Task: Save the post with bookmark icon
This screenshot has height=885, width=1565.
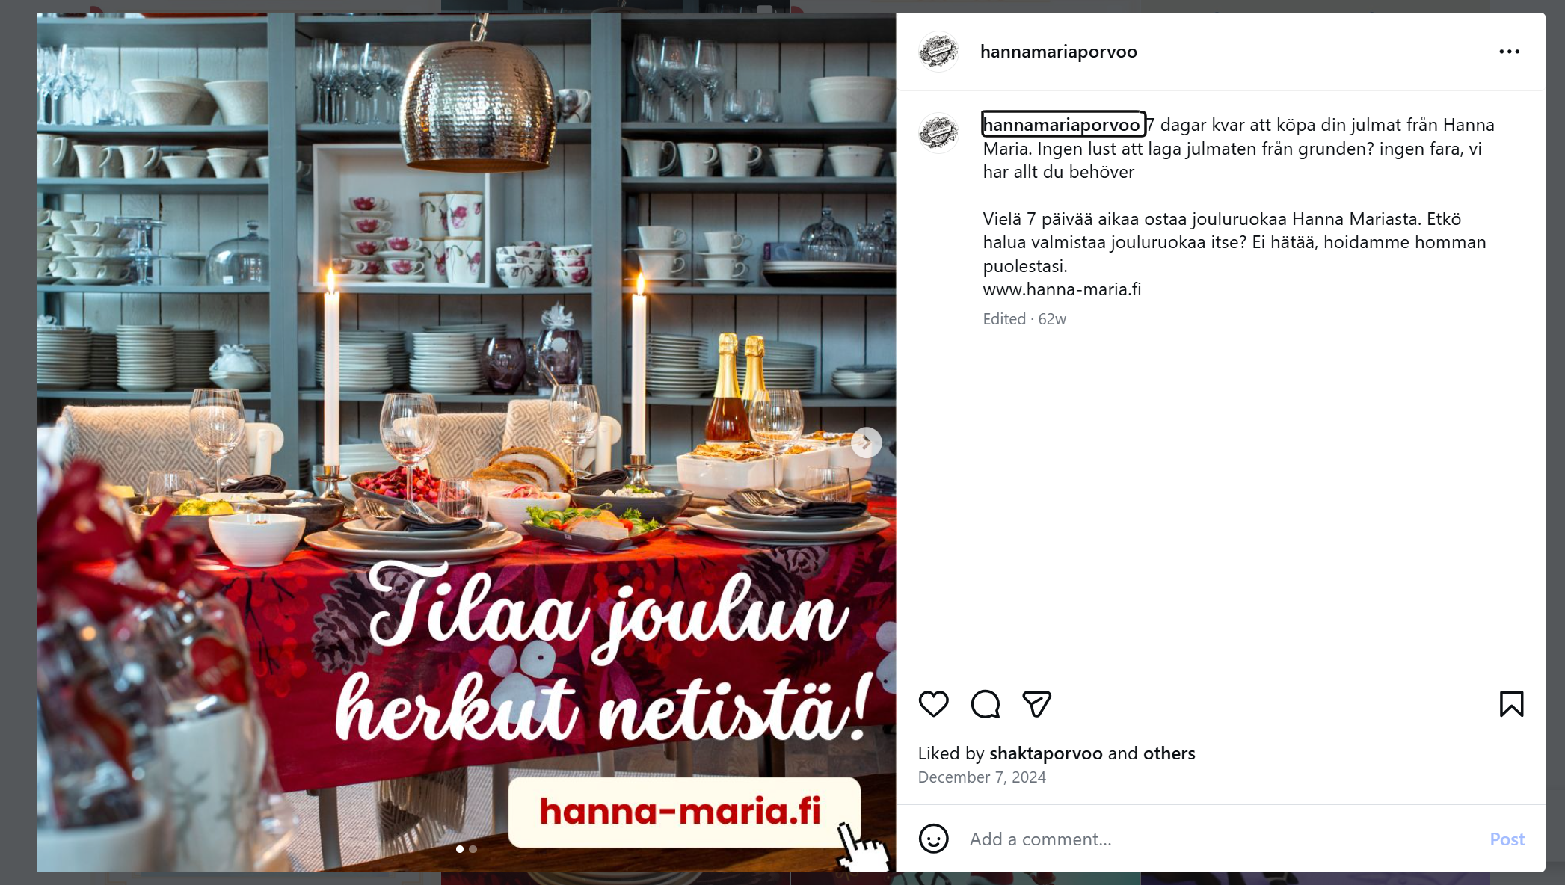Action: pyautogui.click(x=1511, y=704)
